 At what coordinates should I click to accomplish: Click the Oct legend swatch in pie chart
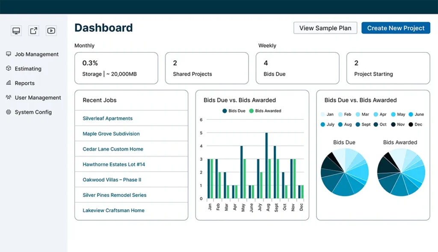[x=376, y=125]
